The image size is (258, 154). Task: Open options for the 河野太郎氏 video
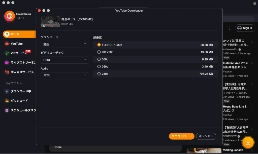pyautogui.click(x=252, y=85)
